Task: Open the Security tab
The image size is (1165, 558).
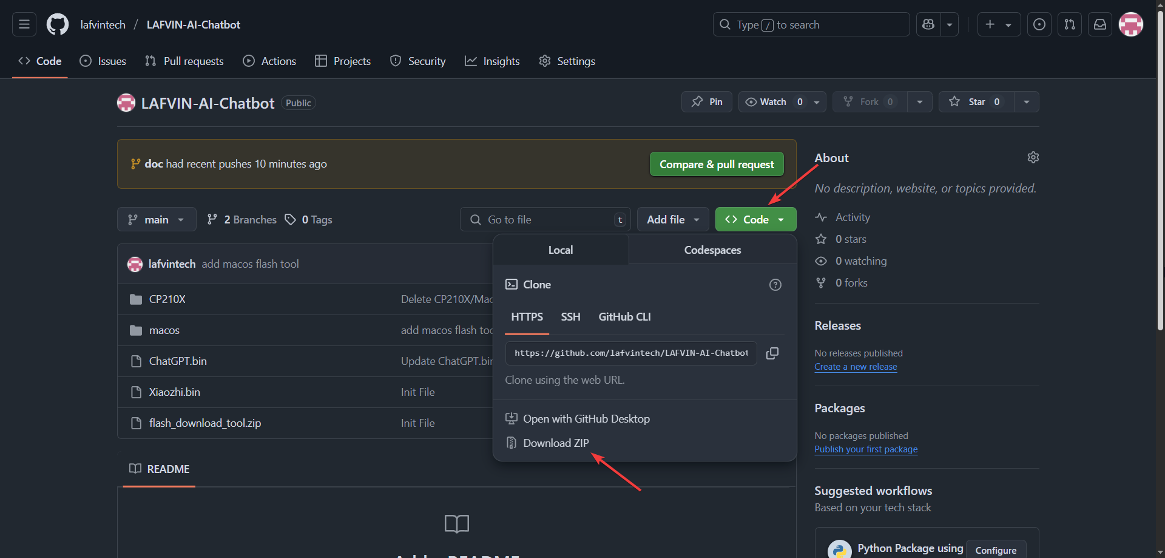Action: point(417,61)
